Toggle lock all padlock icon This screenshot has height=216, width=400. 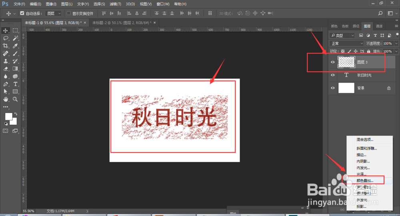click(x=369, y=51)
